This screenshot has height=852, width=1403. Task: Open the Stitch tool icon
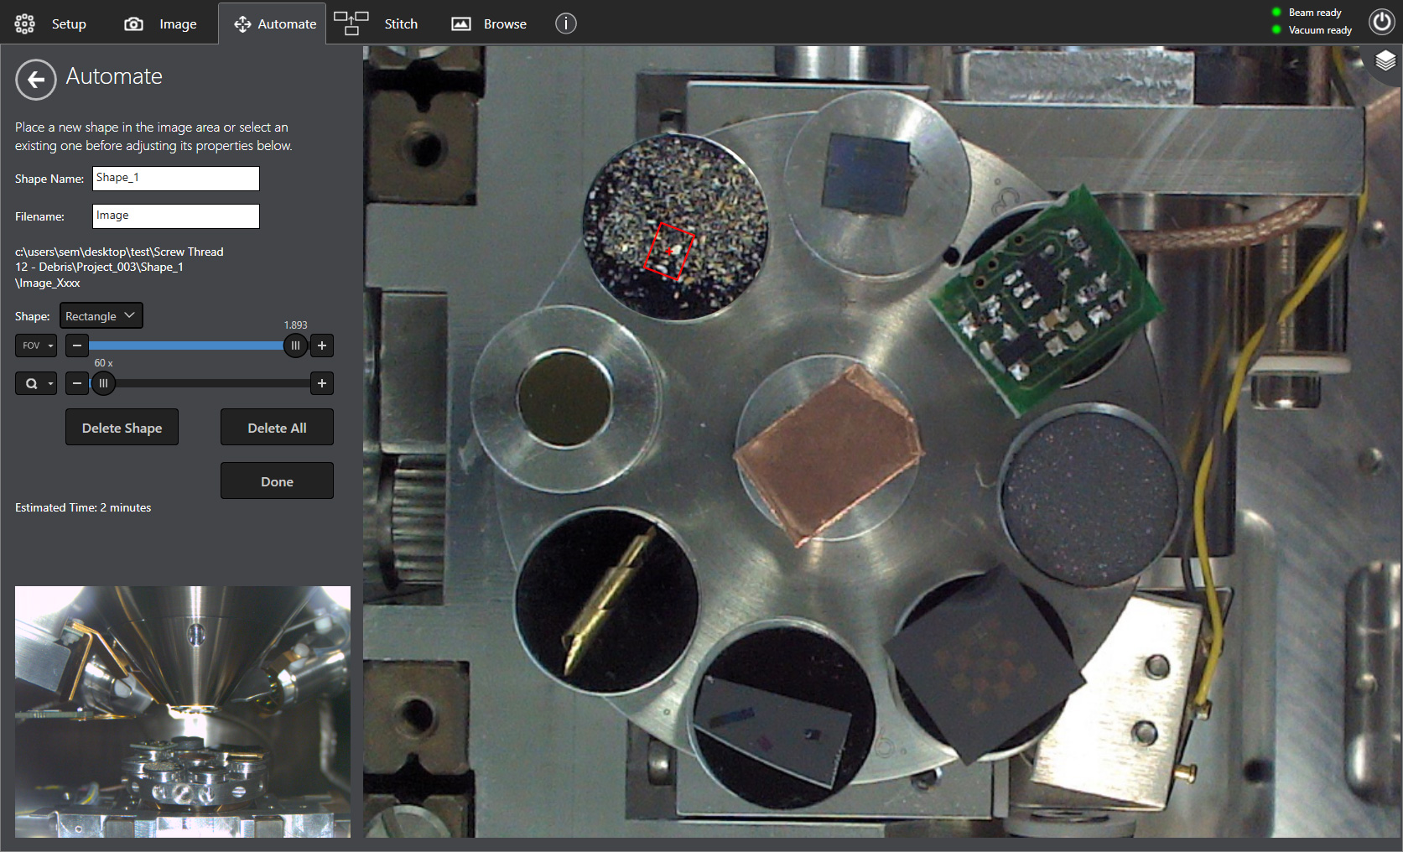tap(351, 23)
